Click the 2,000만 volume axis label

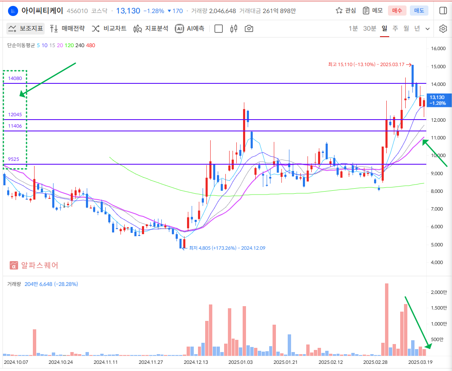tap(439, 293)
